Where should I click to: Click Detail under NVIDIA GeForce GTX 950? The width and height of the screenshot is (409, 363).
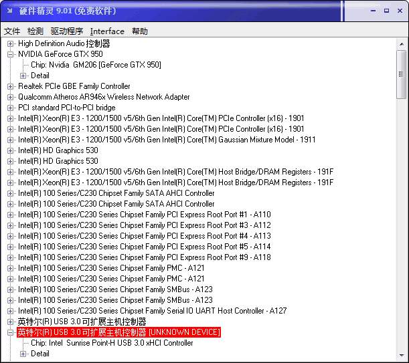click(x=40, y=76)
